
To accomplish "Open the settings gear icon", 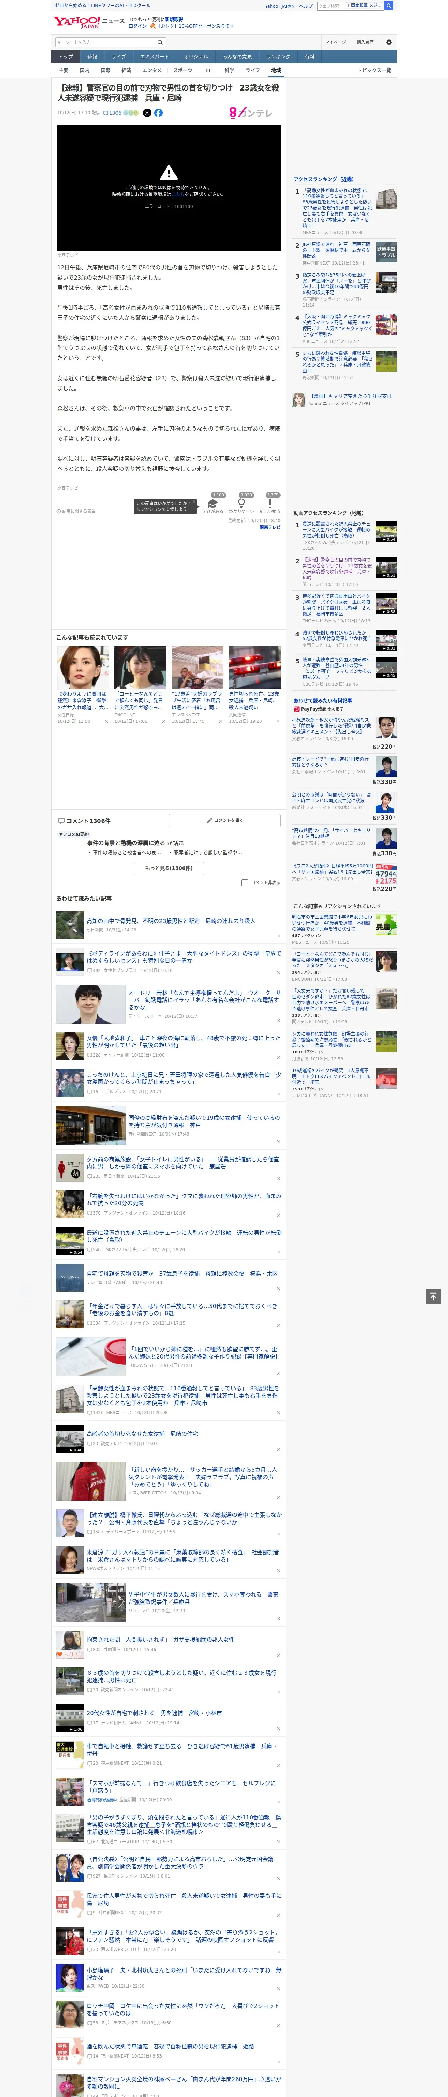I will click(x=389, y=42).
